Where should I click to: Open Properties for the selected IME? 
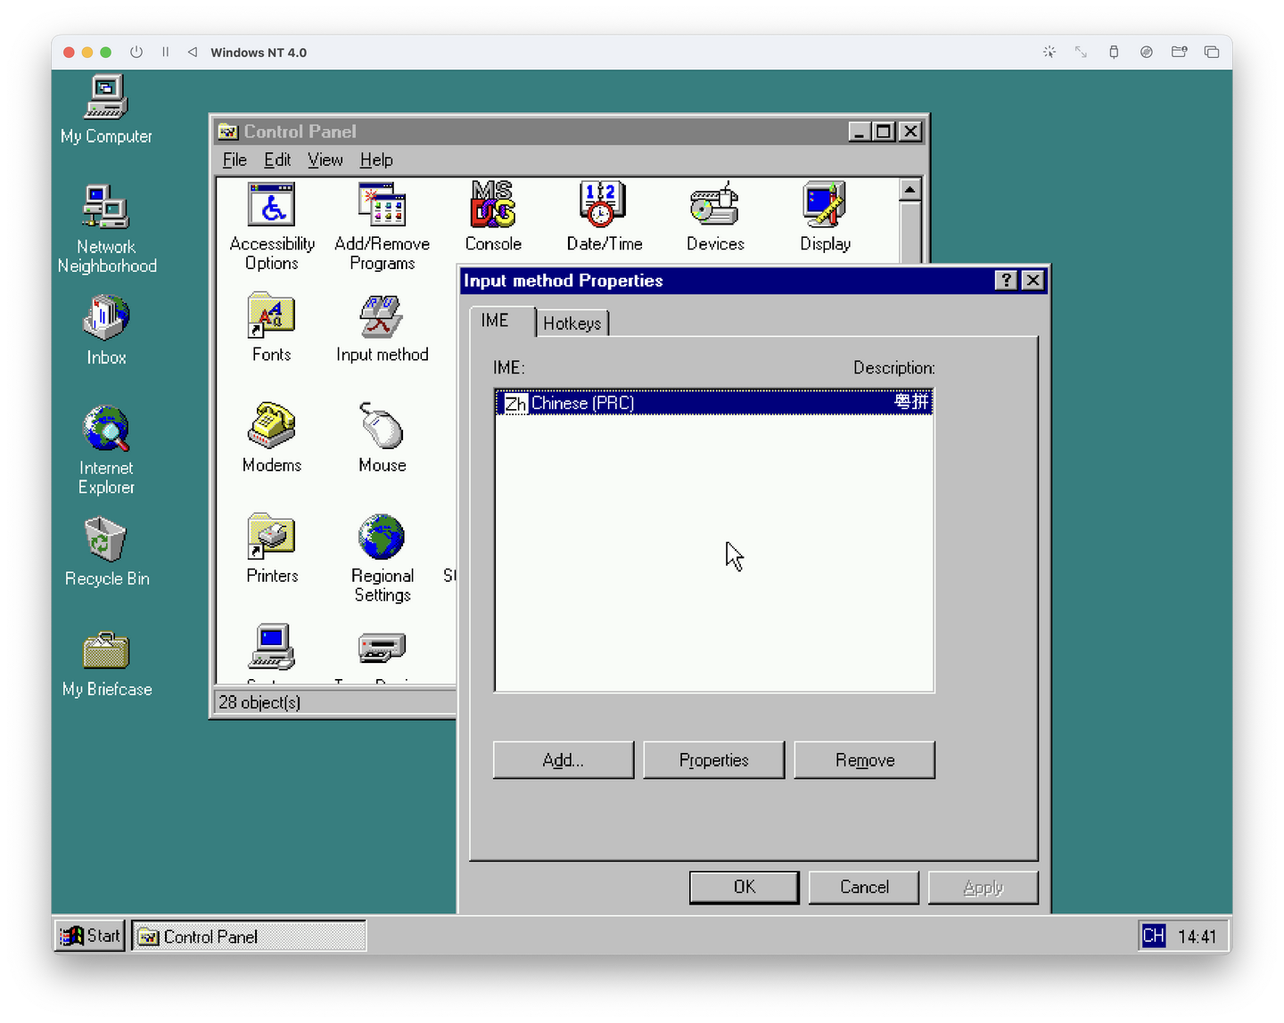tap(713, 759)
